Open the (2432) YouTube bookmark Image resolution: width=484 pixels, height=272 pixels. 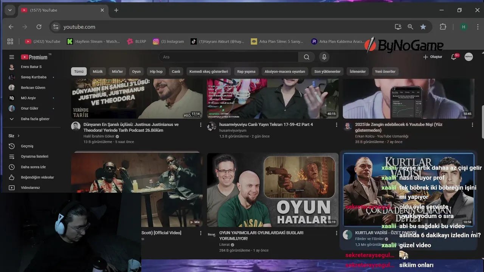[x=43, y=42]
